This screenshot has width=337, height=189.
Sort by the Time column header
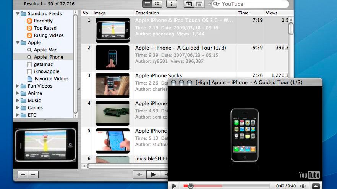pos(250,13)
